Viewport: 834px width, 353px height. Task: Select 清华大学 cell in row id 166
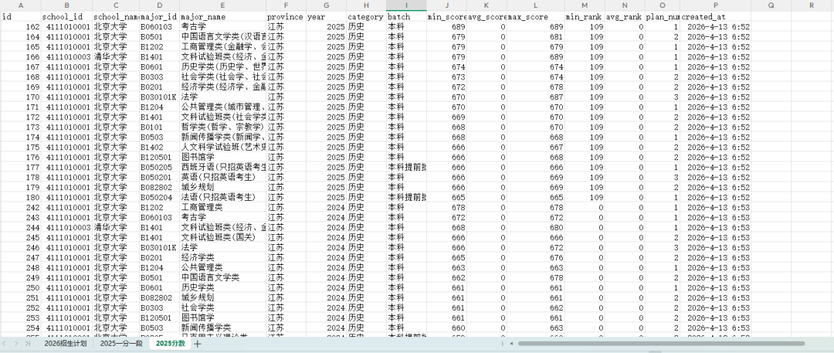[116, 57]
